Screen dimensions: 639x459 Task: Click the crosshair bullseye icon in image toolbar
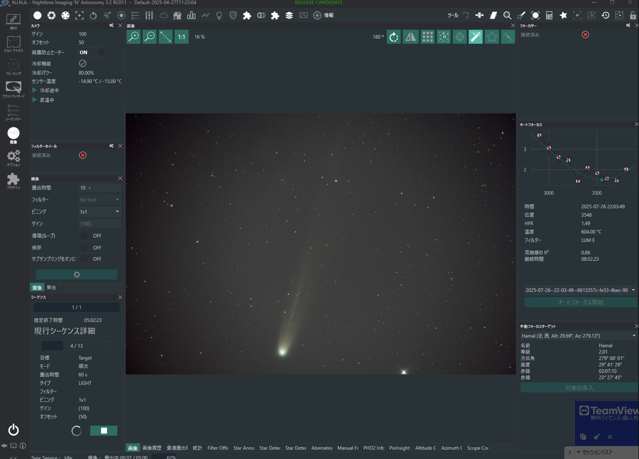[460, 37]
